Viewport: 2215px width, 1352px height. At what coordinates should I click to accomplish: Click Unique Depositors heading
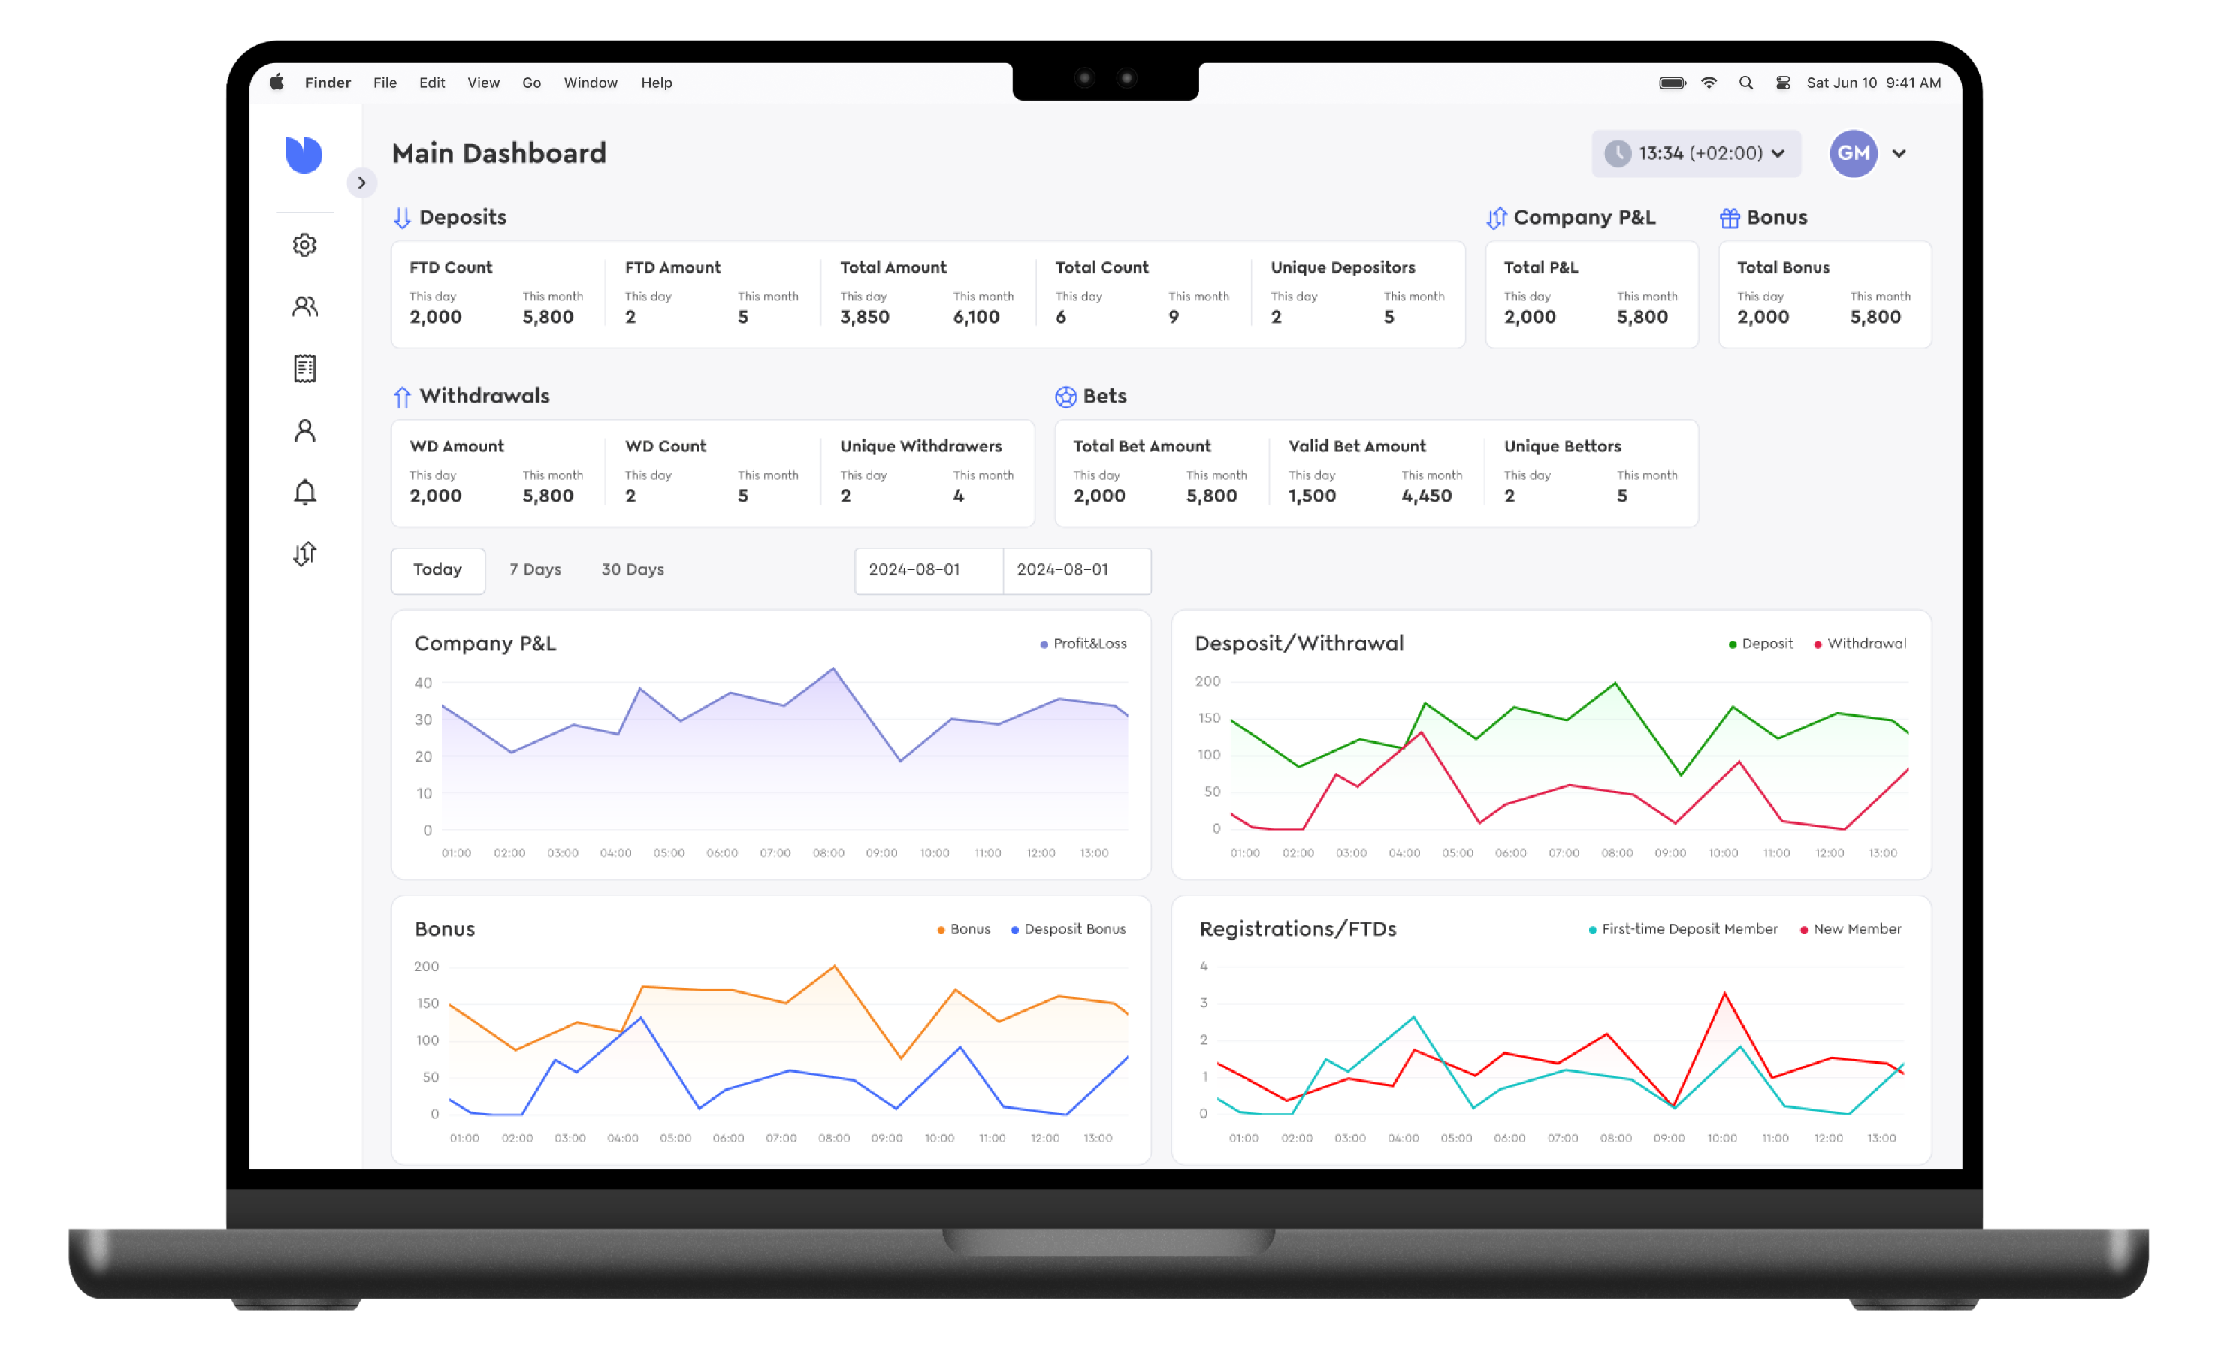coord(1342,267)
